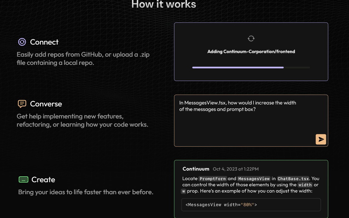Click the Connect sync circle icon
This screenshot has height=218, width=349.
[22, 42]
